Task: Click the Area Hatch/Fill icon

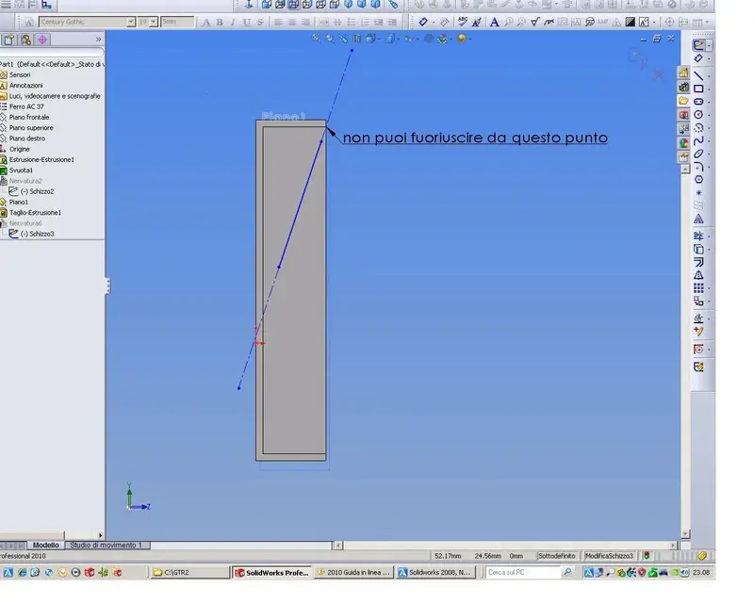Action: tap(630, 22)
